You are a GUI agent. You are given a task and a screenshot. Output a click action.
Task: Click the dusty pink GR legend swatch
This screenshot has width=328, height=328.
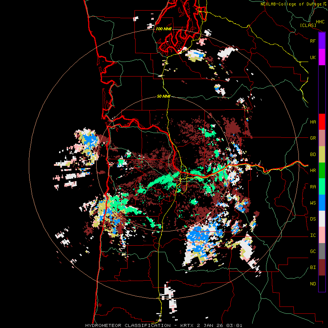pos(322,138)
